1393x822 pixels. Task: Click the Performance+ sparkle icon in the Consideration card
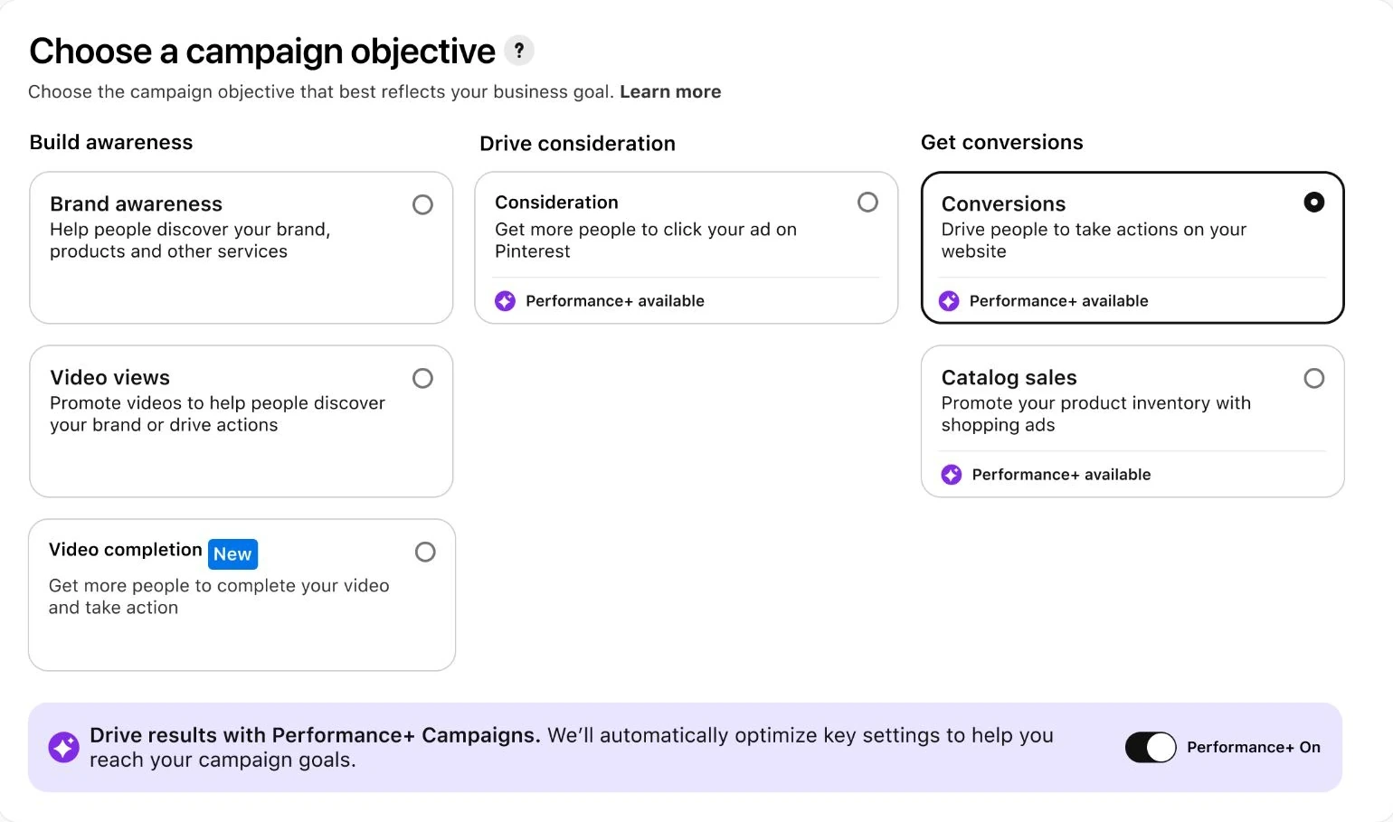pos(505,301)
